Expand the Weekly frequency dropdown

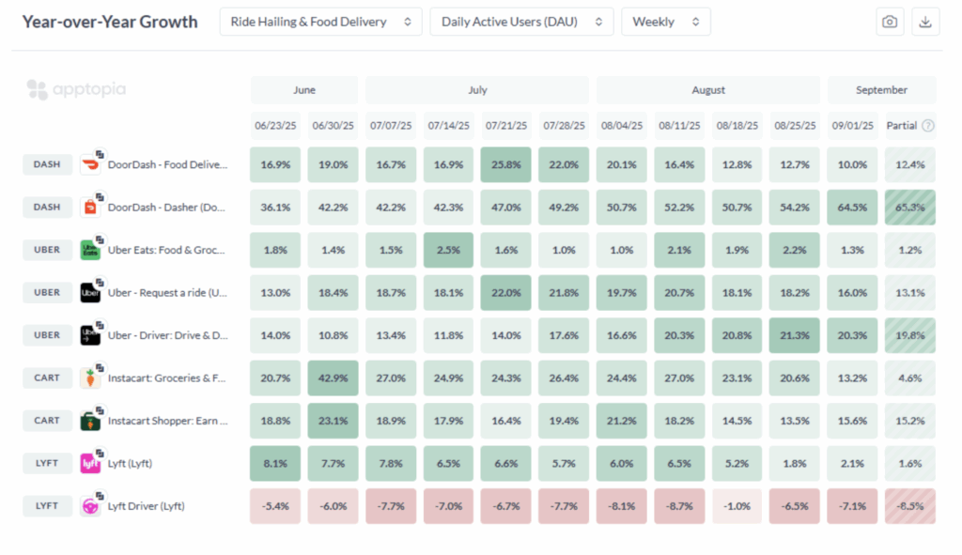(x=665, y=22)
